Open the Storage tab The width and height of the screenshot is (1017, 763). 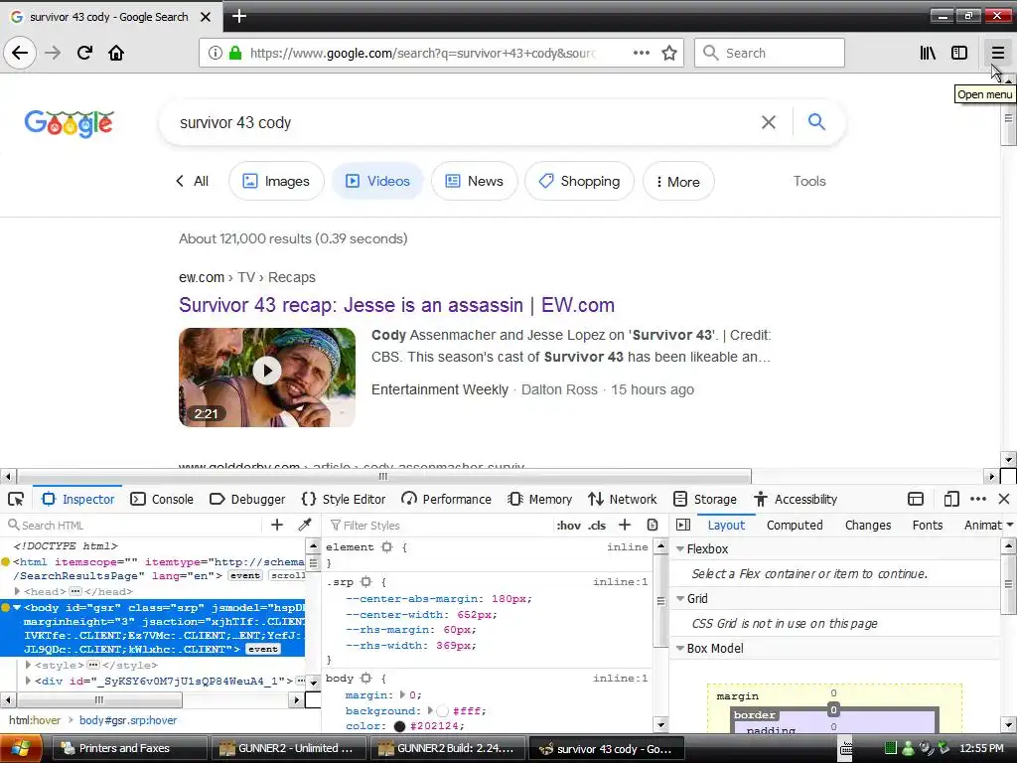tap(705, 499)
